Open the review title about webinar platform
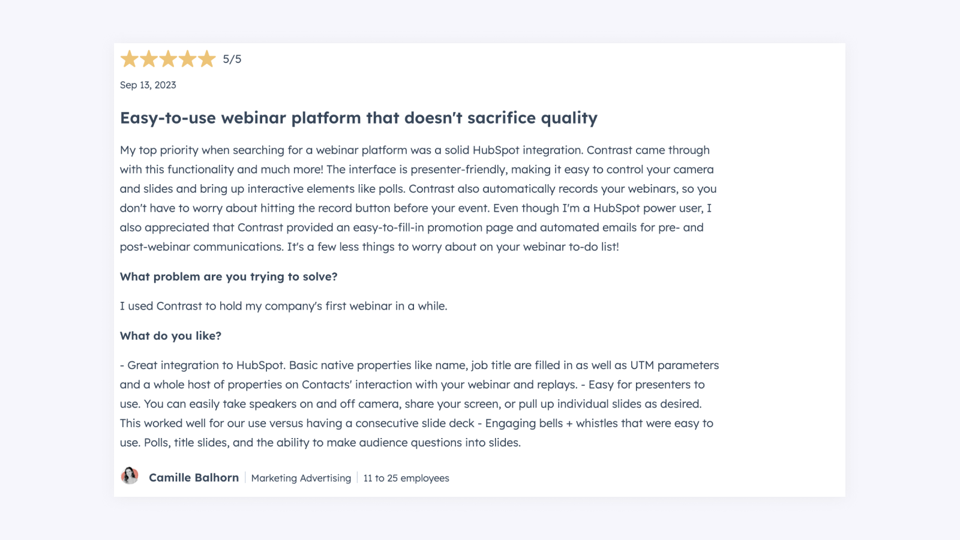The height and width of the screenshot is (540, 960). 359,118
